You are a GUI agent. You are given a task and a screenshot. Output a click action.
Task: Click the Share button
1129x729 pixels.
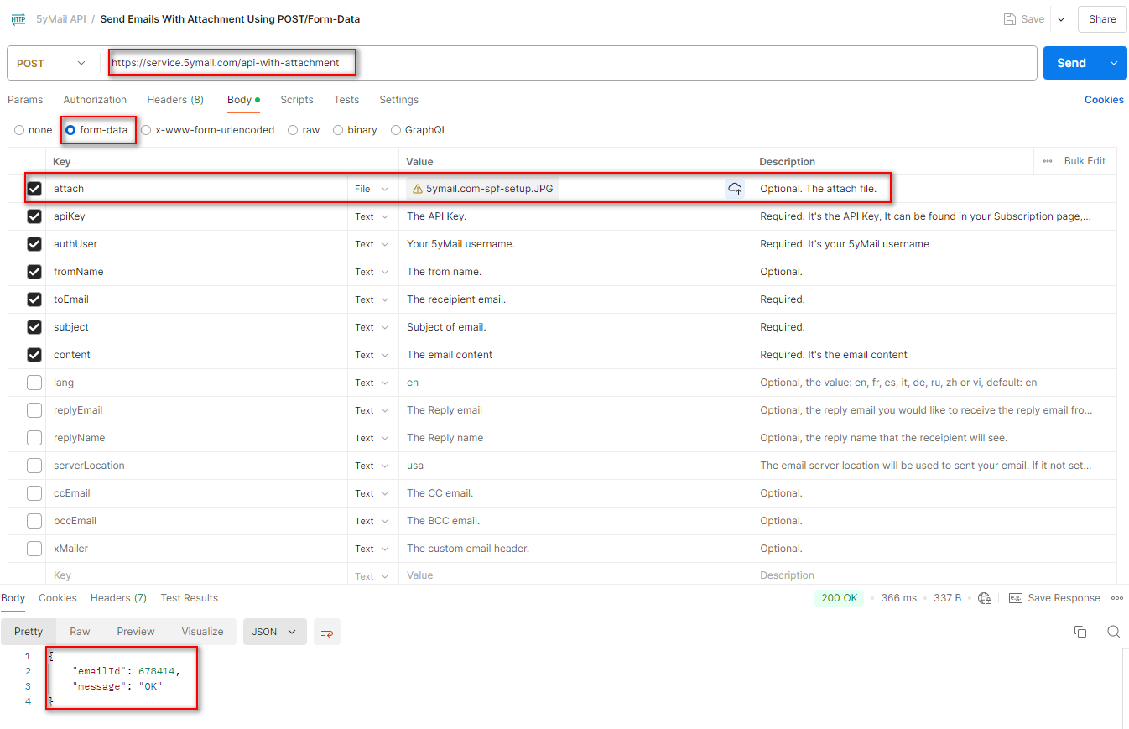click(x=1102, y=18)
